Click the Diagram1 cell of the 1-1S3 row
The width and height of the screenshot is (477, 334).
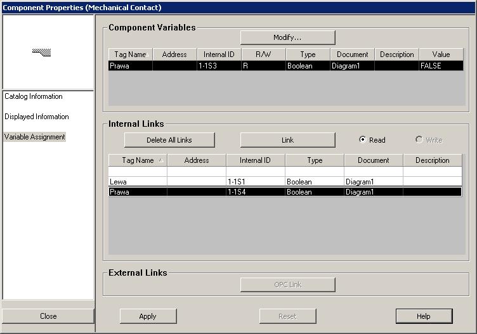click(x=352, y=66)
